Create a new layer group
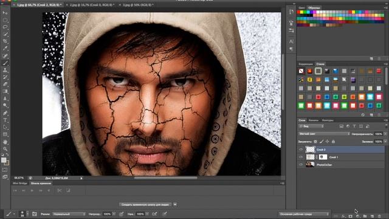The image size is (389, 219). [365, 217]
